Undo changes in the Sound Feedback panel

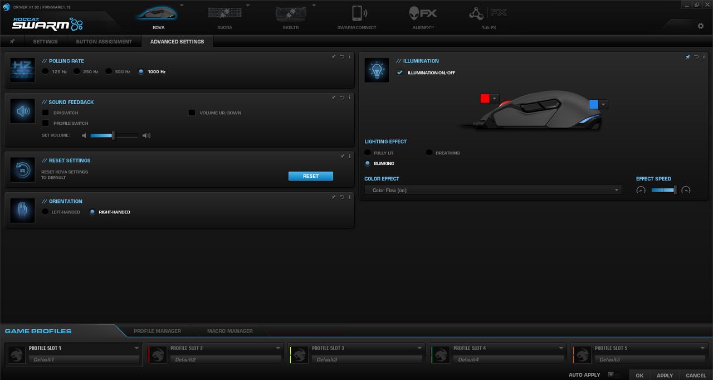point(342,98)
